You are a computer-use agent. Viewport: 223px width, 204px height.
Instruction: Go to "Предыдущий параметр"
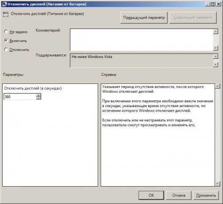144,18
